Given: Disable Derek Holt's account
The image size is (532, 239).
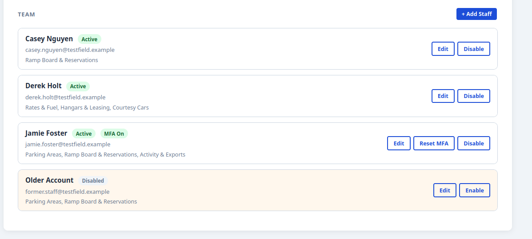Looking at the screenshot, I should coord(474,96).
